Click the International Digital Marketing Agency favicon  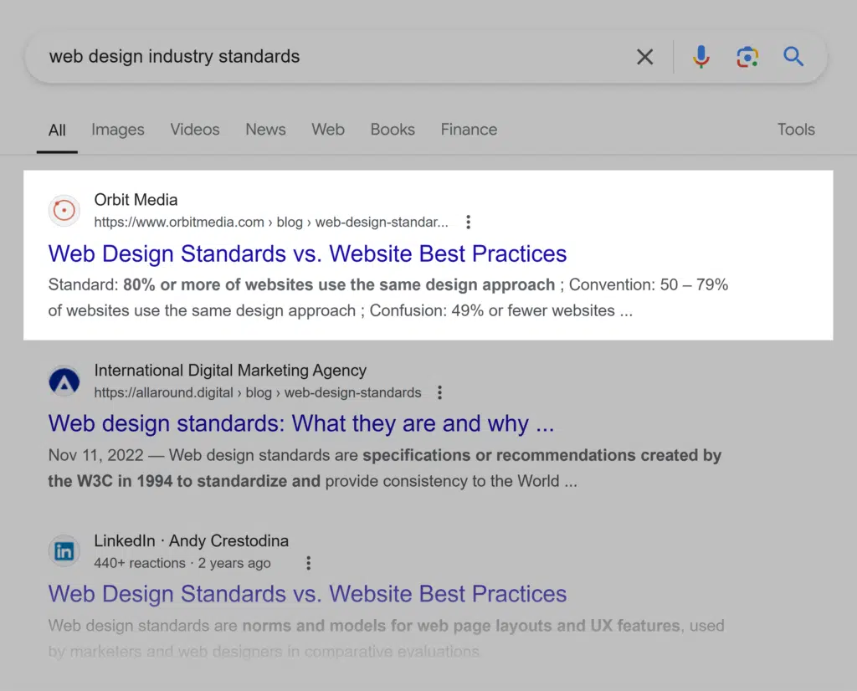[x=64, y=381]
